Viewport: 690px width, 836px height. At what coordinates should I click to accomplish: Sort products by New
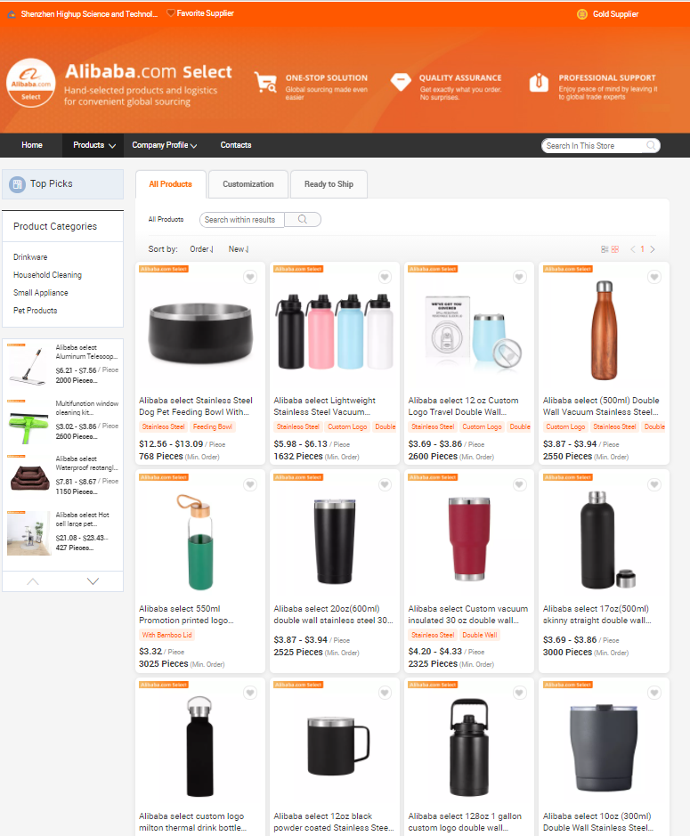coord(239,249)
